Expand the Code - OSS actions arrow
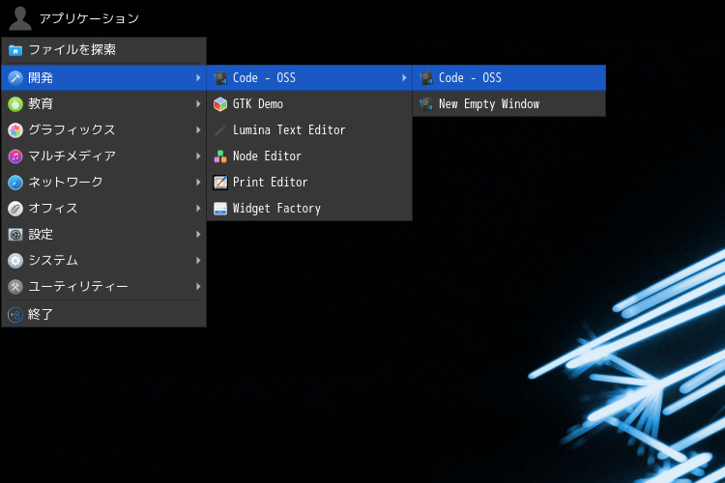 [404, 77]
